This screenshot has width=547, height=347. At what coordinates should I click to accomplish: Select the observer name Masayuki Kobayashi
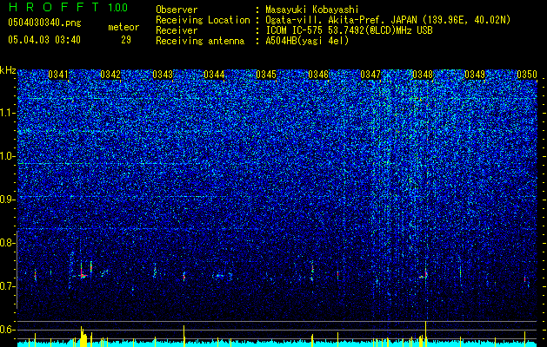(312, 10)
